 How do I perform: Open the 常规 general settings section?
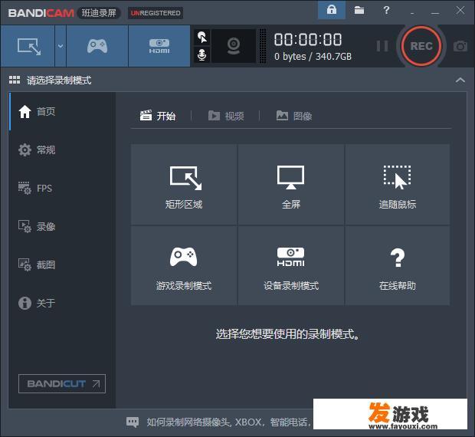click(x=62, y=149)
